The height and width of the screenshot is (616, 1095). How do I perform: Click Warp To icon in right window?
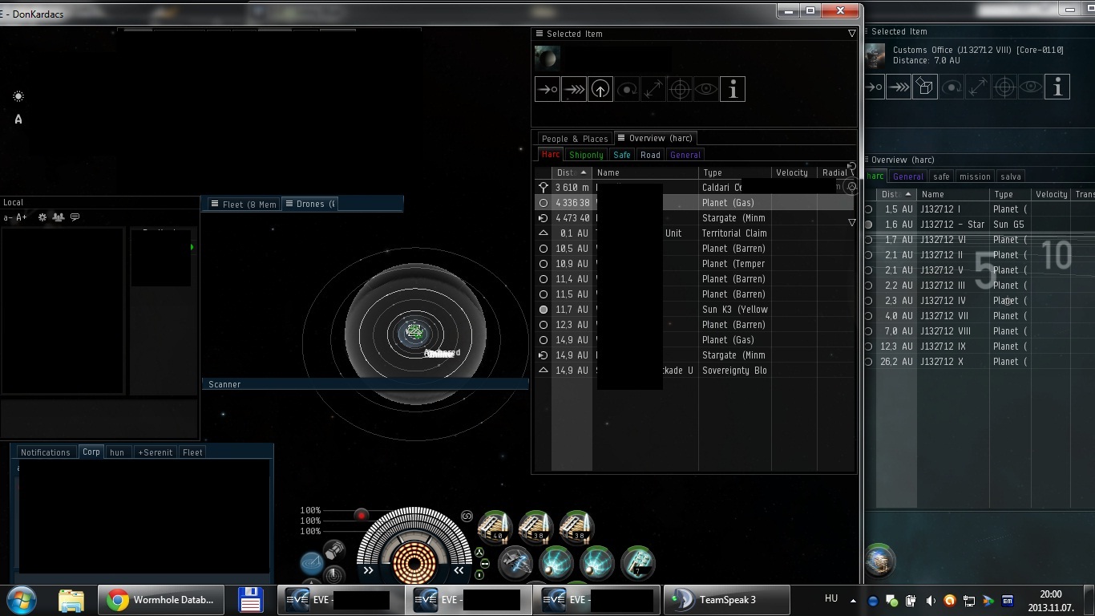pyautogui.click(x=899, y=87)
